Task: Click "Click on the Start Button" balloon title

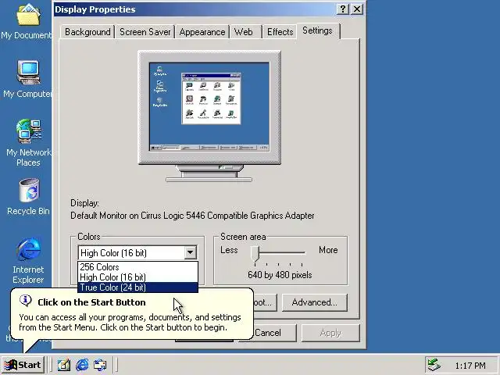Action: pos(91,302)
